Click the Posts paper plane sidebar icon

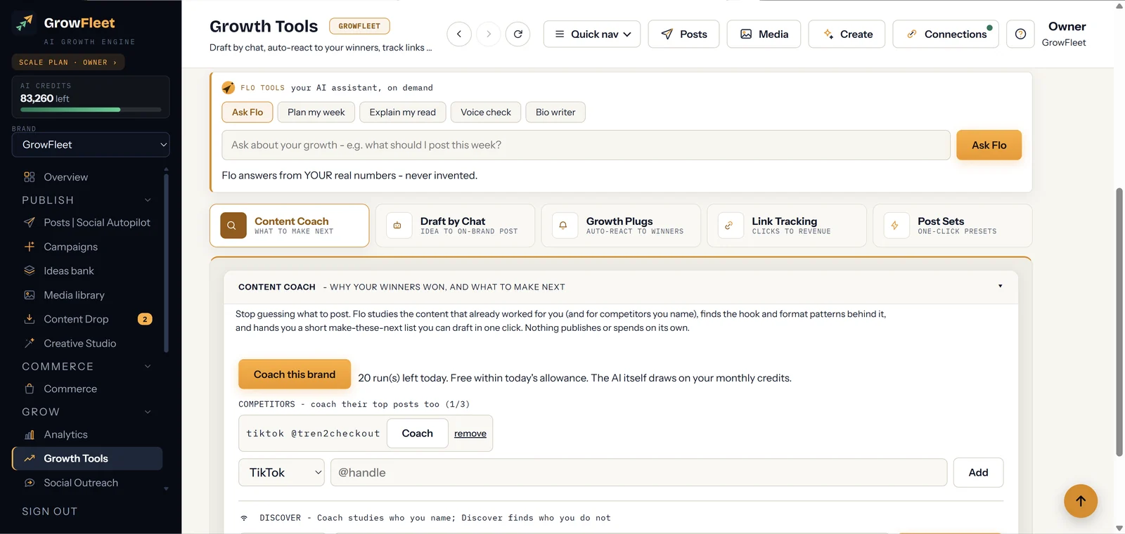pyautogui.click(x=30, y=223)
